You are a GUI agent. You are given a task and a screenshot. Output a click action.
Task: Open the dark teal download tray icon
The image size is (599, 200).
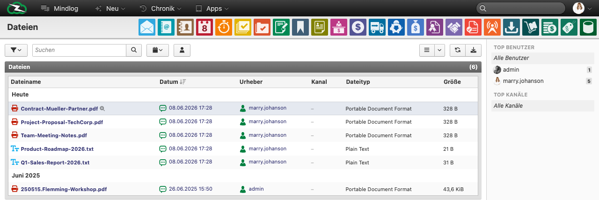point(511,27)
